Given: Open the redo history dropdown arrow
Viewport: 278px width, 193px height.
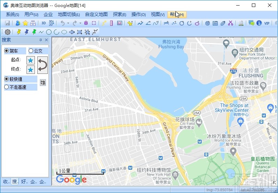Looking at the screenshot, I should coord(80,23).
